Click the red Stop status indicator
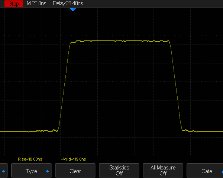Viewport: 223px width, 178px height. [x=13, y=3]
